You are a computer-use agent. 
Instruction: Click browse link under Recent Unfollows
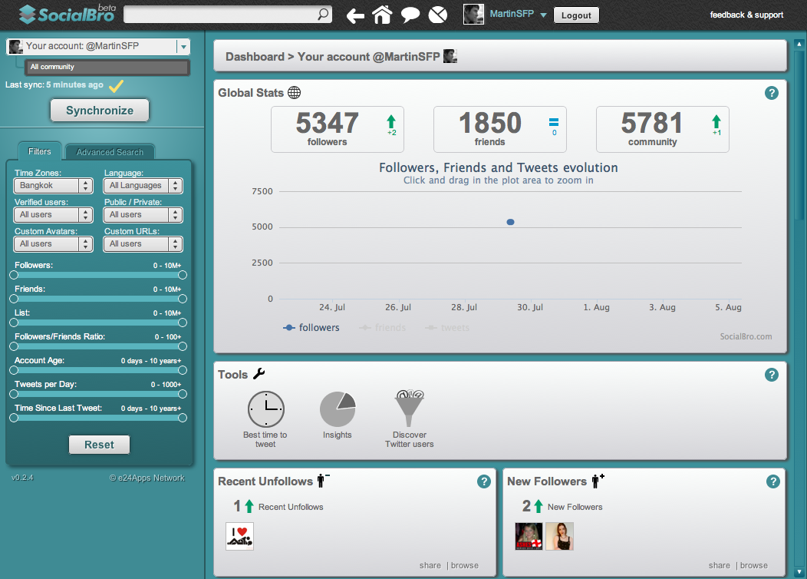click(x=465, y=566)
